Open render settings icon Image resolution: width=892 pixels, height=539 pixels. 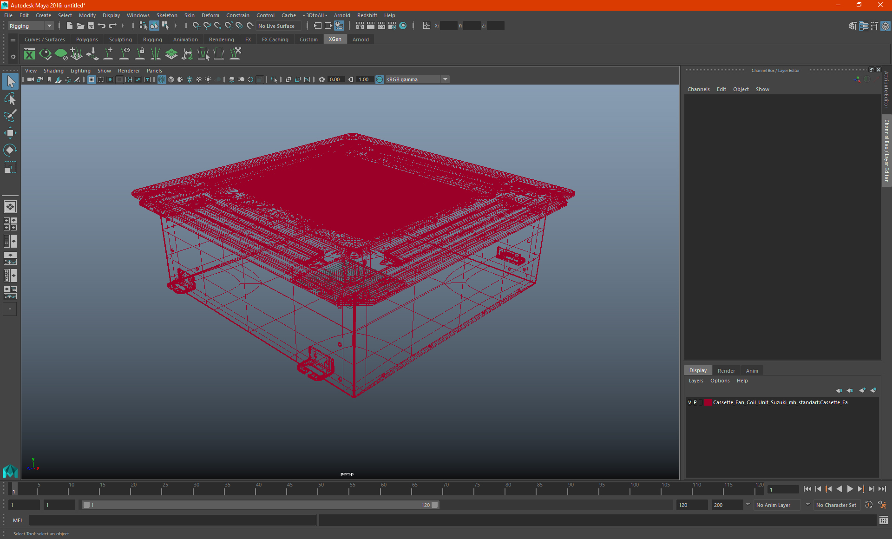pyautogui.click(x=392, y=26)
